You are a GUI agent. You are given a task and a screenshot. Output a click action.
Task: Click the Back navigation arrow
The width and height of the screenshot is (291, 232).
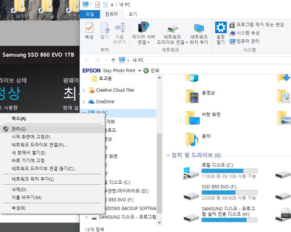87,60
